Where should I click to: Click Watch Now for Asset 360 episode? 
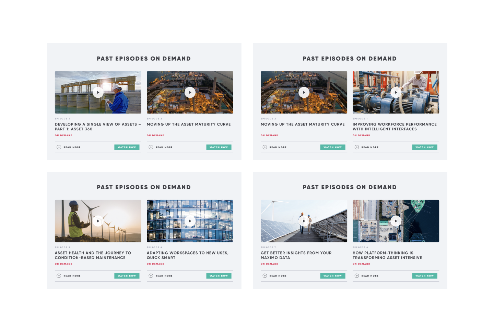127,147
